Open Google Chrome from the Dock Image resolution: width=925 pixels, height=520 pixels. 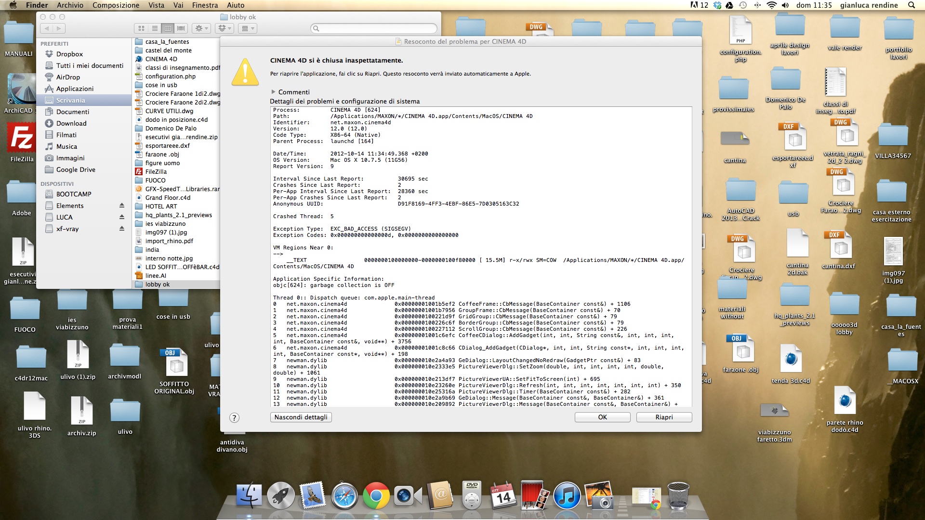coord(376,496)
